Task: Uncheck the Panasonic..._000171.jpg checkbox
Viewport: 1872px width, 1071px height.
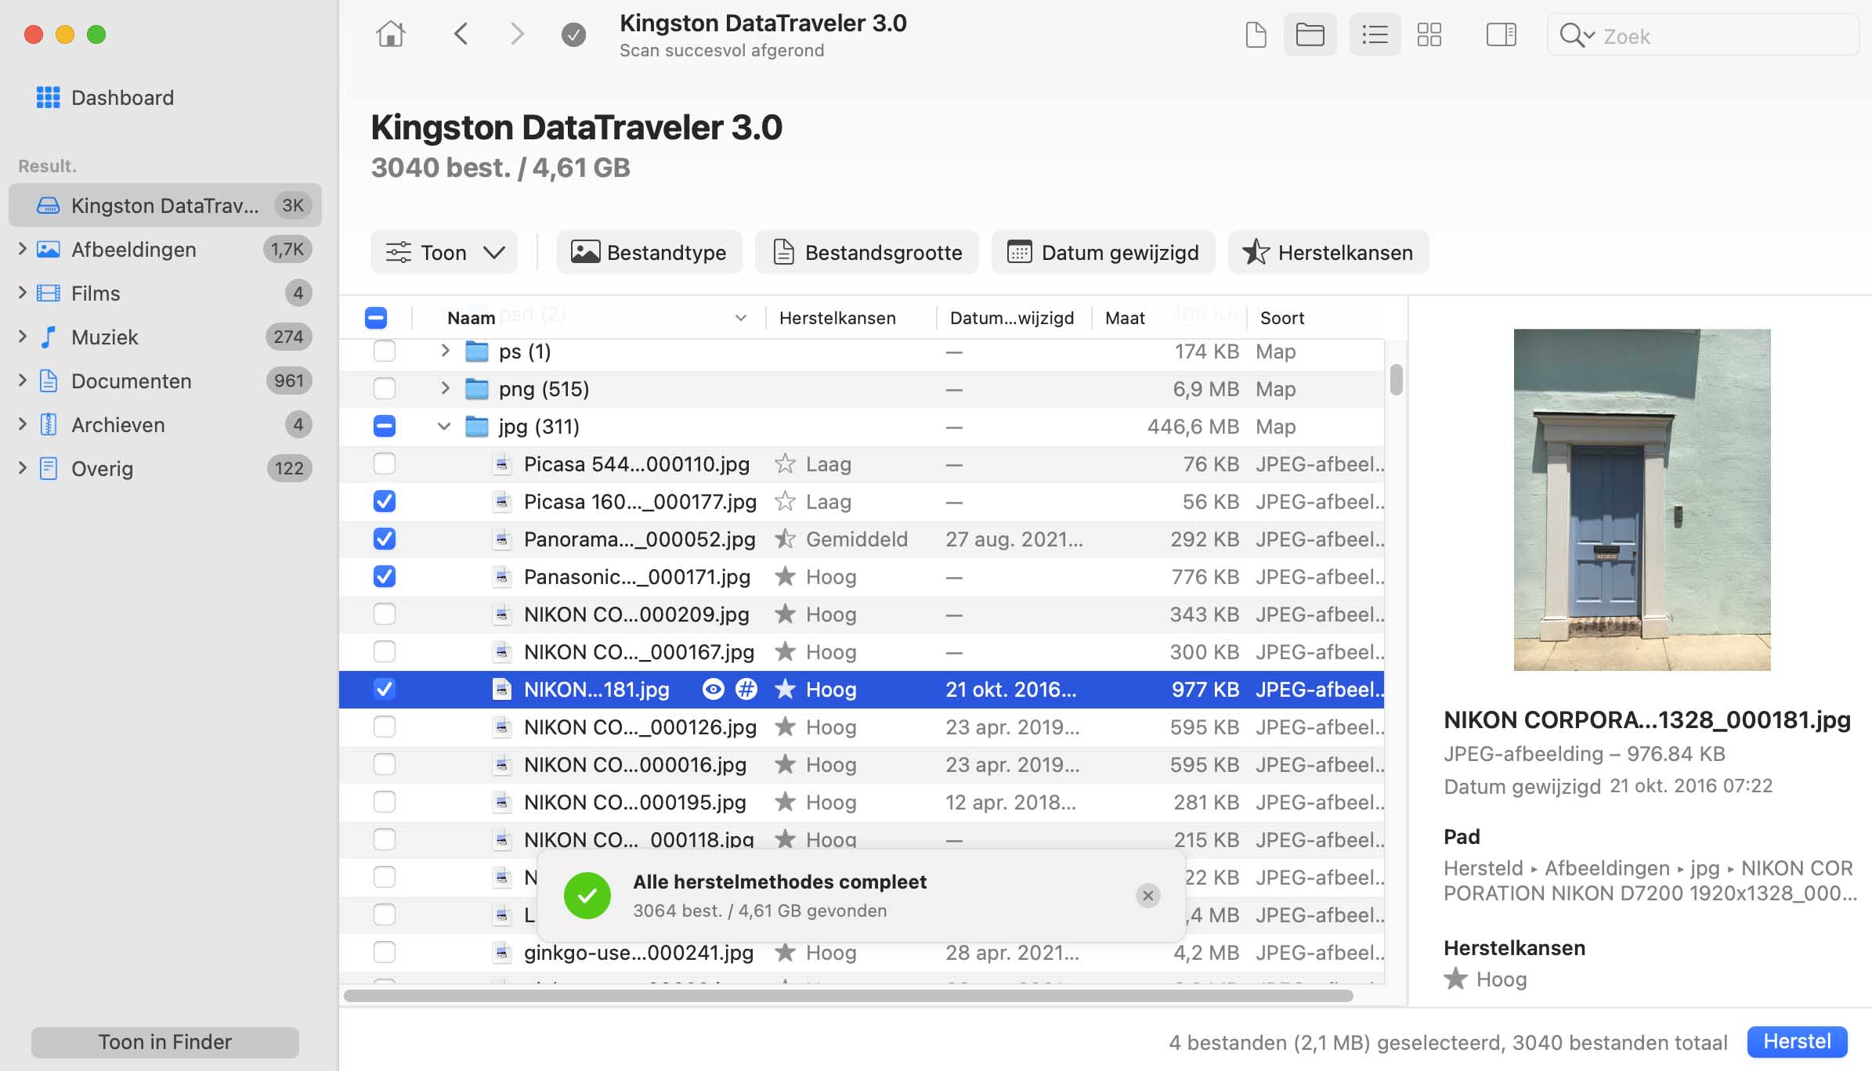Action: [385, 577]
